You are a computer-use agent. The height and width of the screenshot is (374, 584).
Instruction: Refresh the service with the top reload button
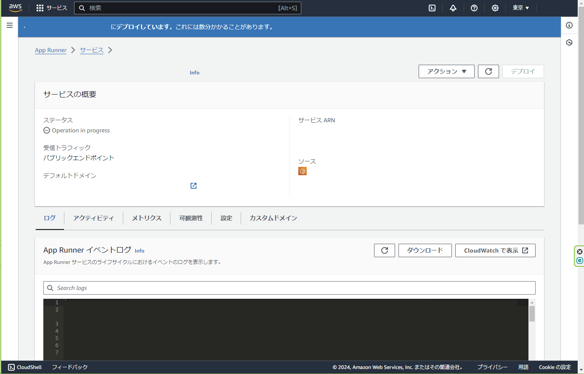pyautogui.click(x=488, y=71)
